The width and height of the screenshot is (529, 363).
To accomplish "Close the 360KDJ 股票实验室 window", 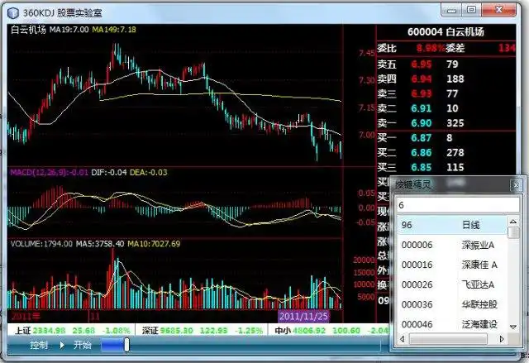I will pyautogui.click(x=499, y=10).
